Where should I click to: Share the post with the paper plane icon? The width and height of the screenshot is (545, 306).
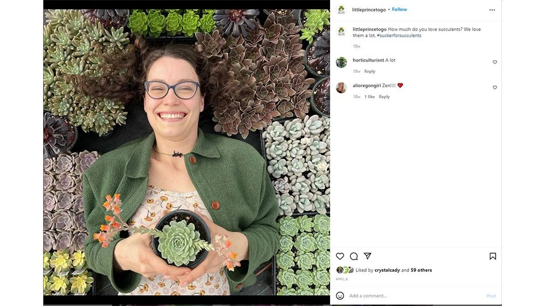(x=367, y=256)
